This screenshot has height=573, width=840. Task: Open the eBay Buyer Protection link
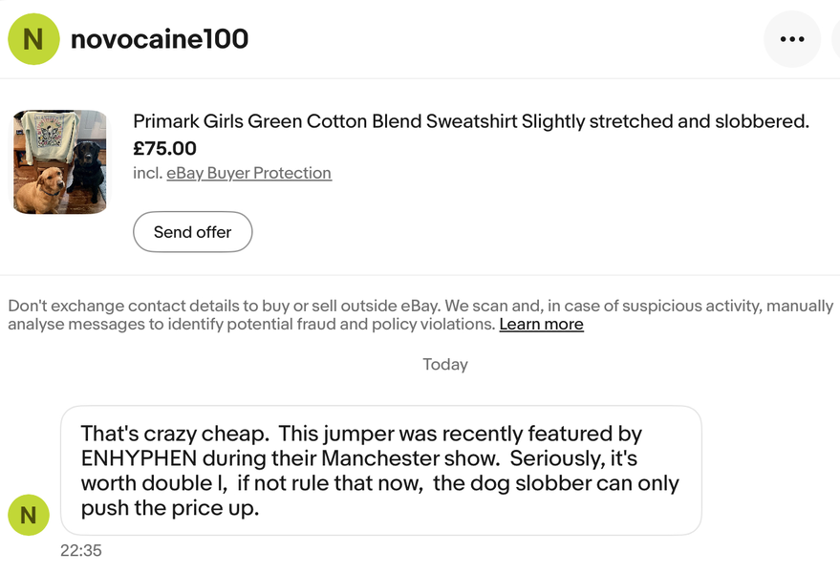coord(248,173)
